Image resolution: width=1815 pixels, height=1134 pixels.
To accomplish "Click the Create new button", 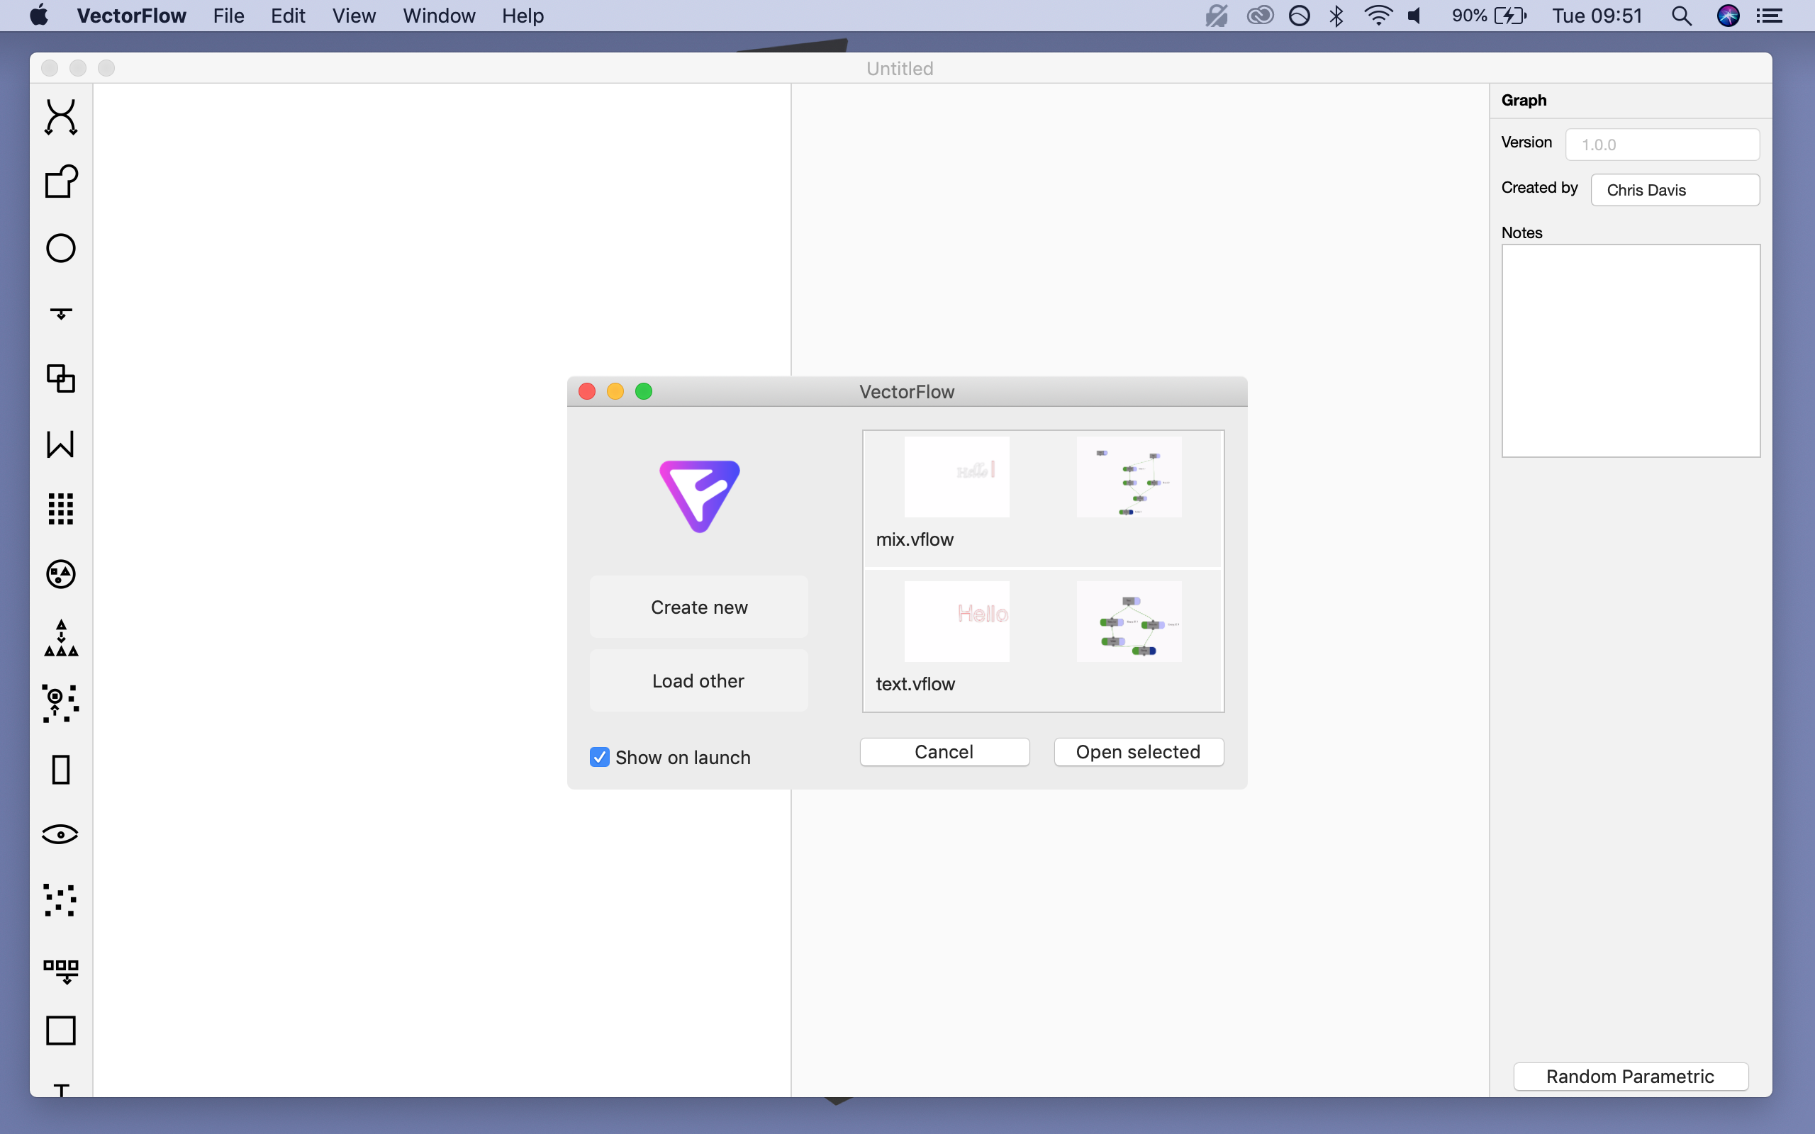I will [698, 607].
